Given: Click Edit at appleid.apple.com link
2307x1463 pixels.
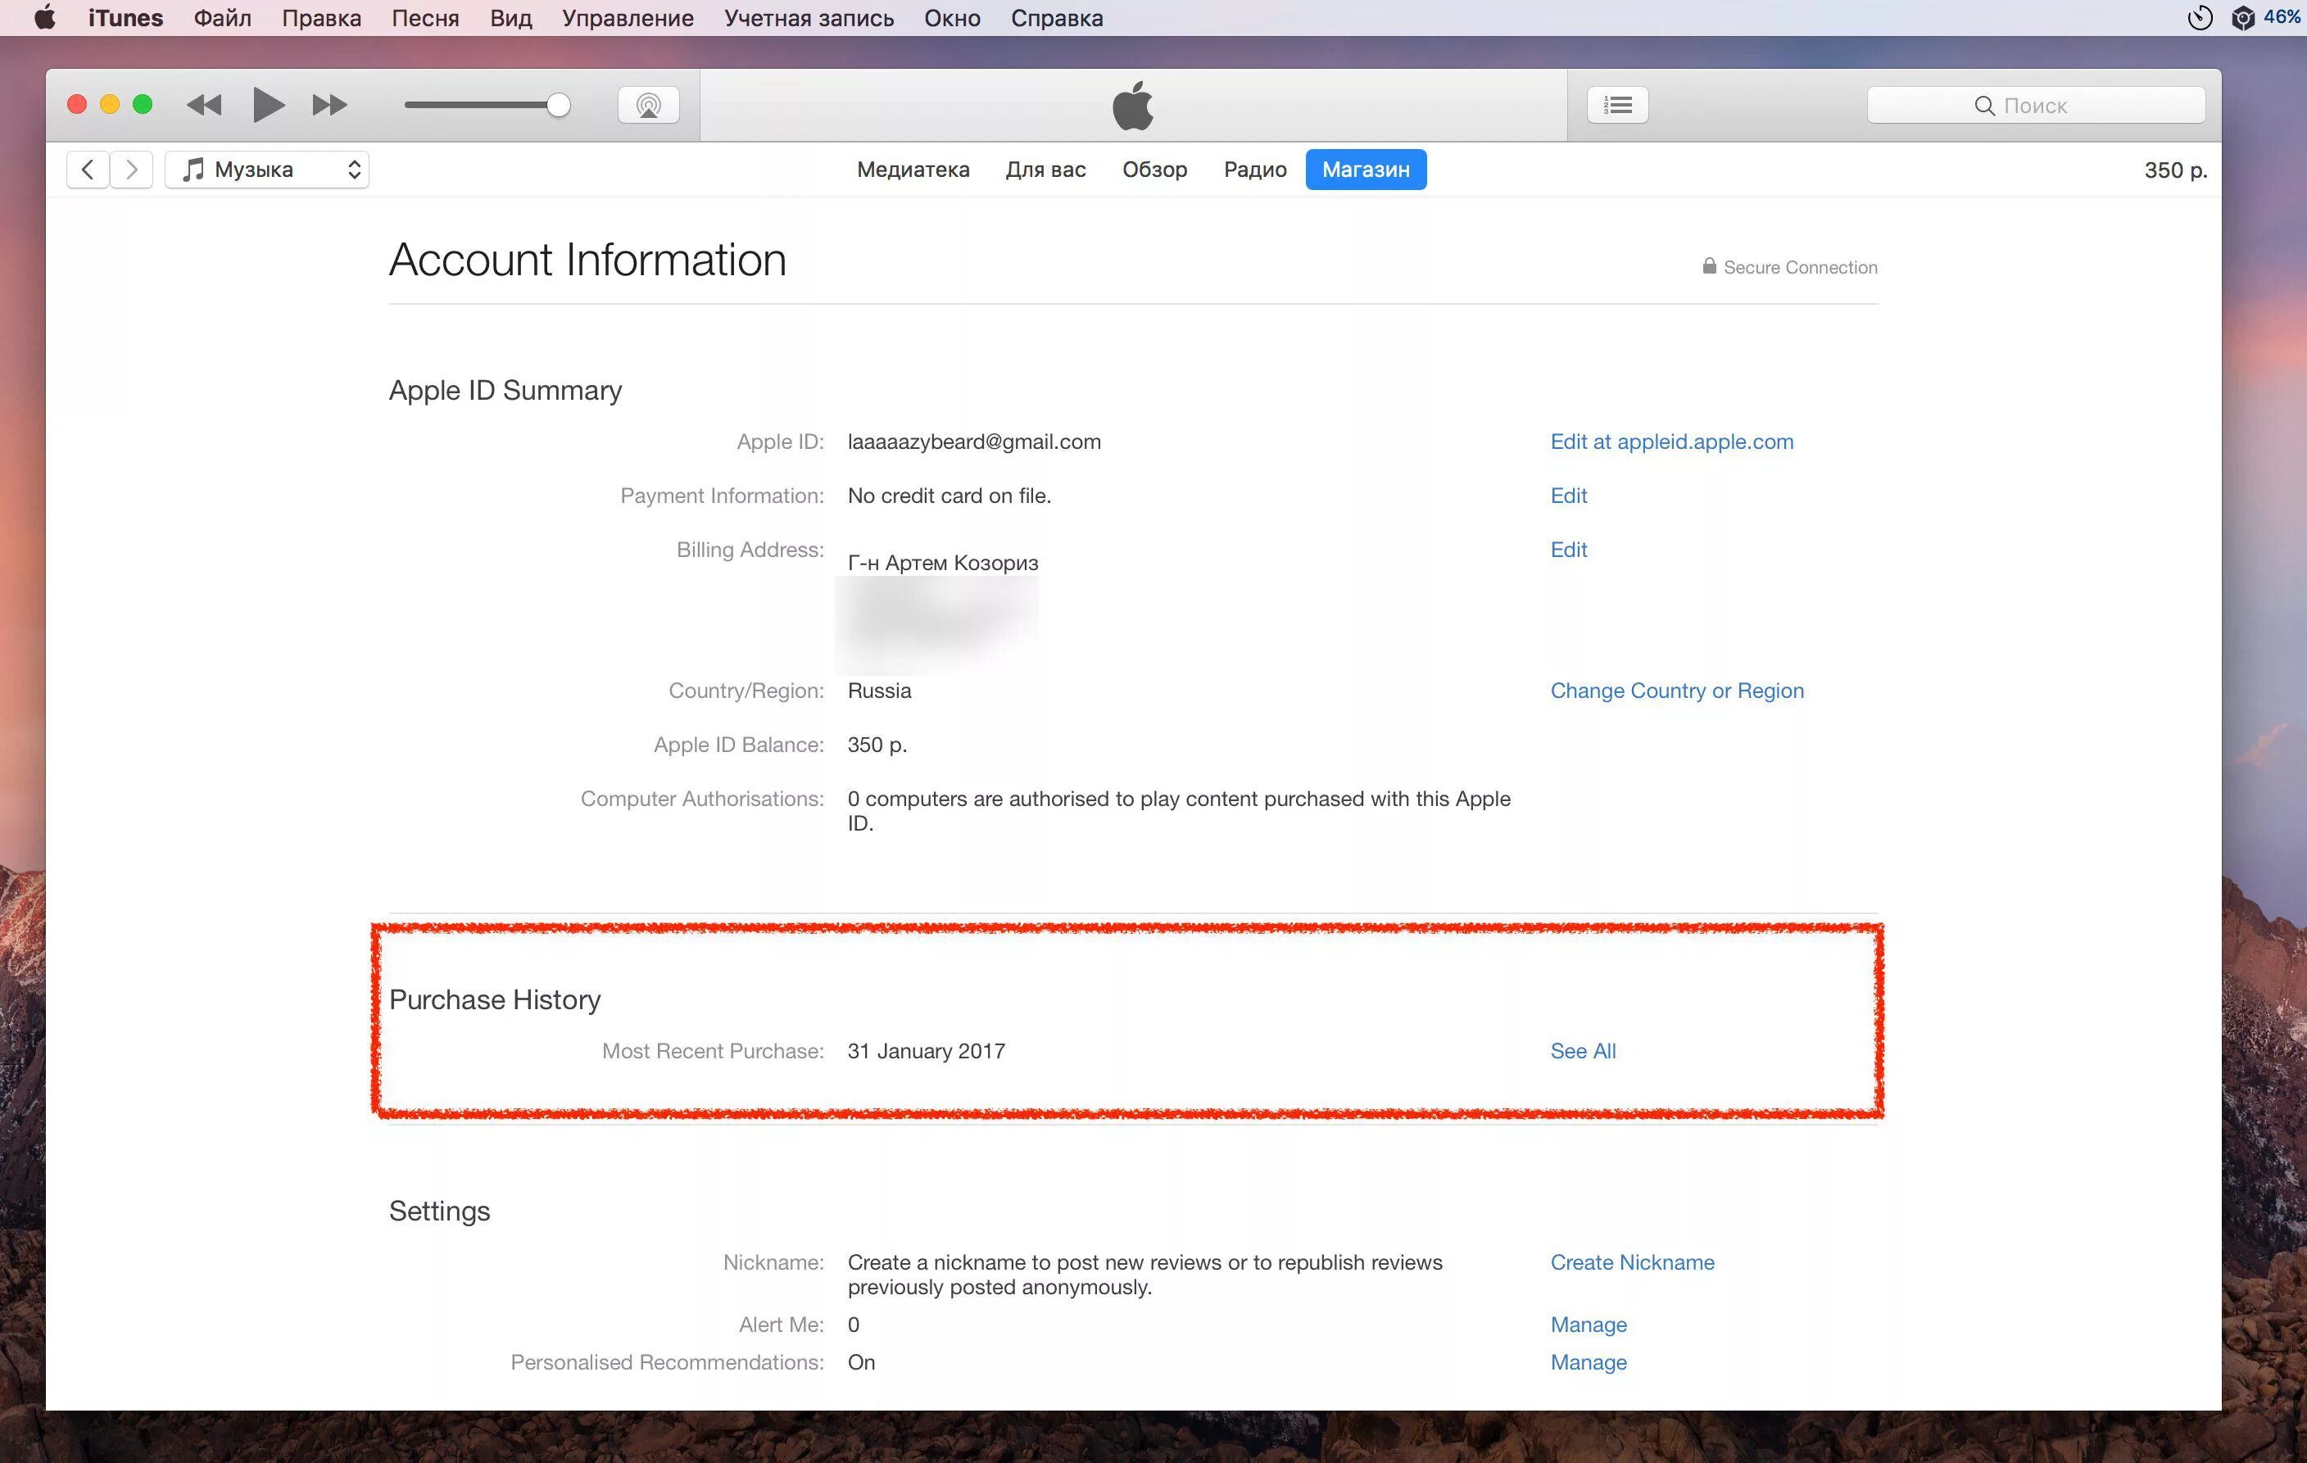Looking at the screenshot, I should tap(1670, 442).
